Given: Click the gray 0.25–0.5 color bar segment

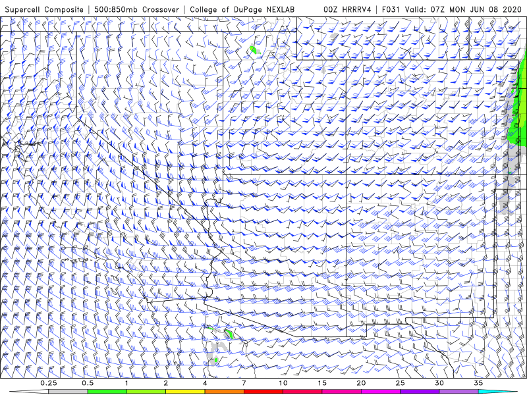Looking at the screenshot, I should tap(68, 392).
